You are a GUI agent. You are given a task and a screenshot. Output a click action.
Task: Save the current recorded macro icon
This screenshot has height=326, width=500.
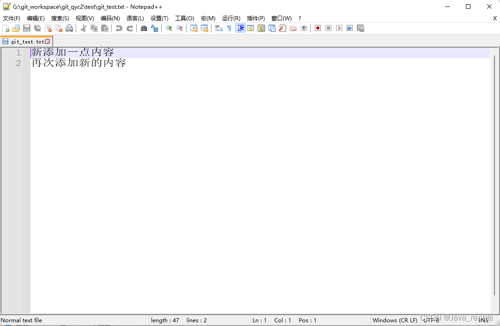pyautogui.click(x=361, y=28)
